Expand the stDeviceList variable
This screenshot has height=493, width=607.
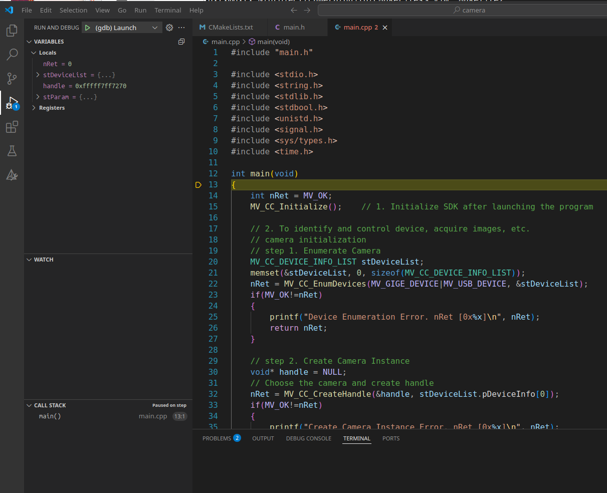click(x=37, y=75)
